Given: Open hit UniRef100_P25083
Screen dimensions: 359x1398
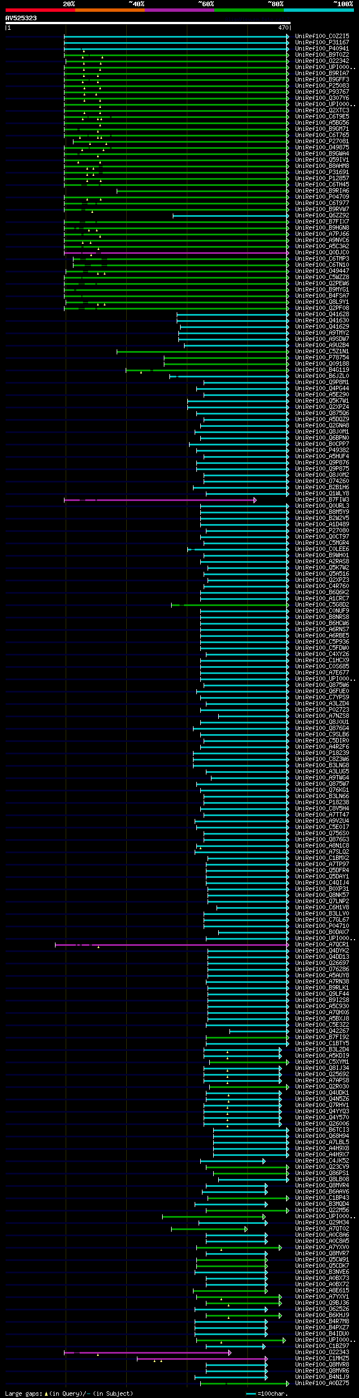Looking at the screenshot, I should coord(322,86).
